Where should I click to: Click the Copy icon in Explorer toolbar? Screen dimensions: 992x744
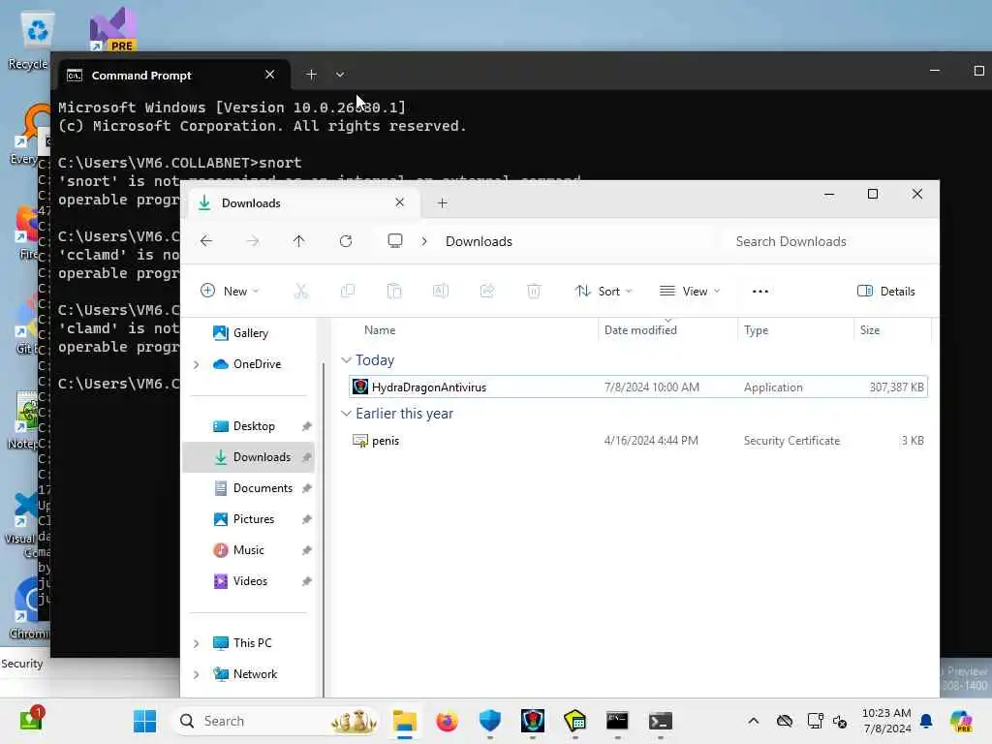tap(348, 291)
